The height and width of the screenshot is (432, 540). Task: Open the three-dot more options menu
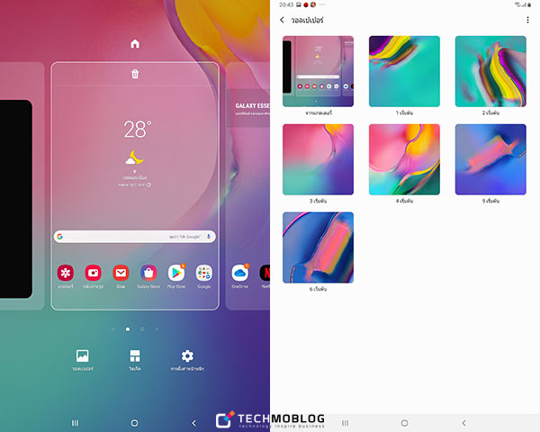[527, 20]
